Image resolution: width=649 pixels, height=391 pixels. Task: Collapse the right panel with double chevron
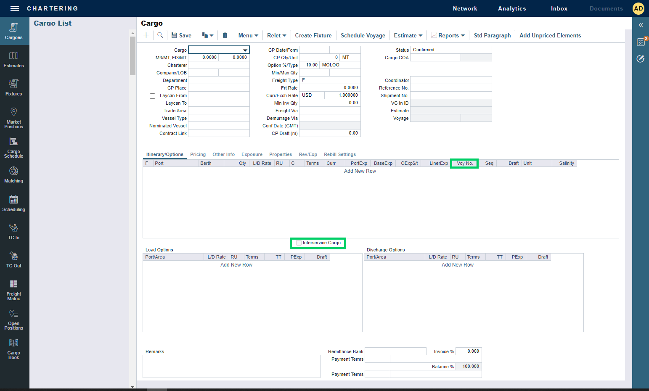641,25
